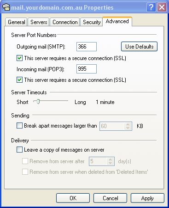
Task: Click the Help question mark button
Action: click(x=151, y=7)
